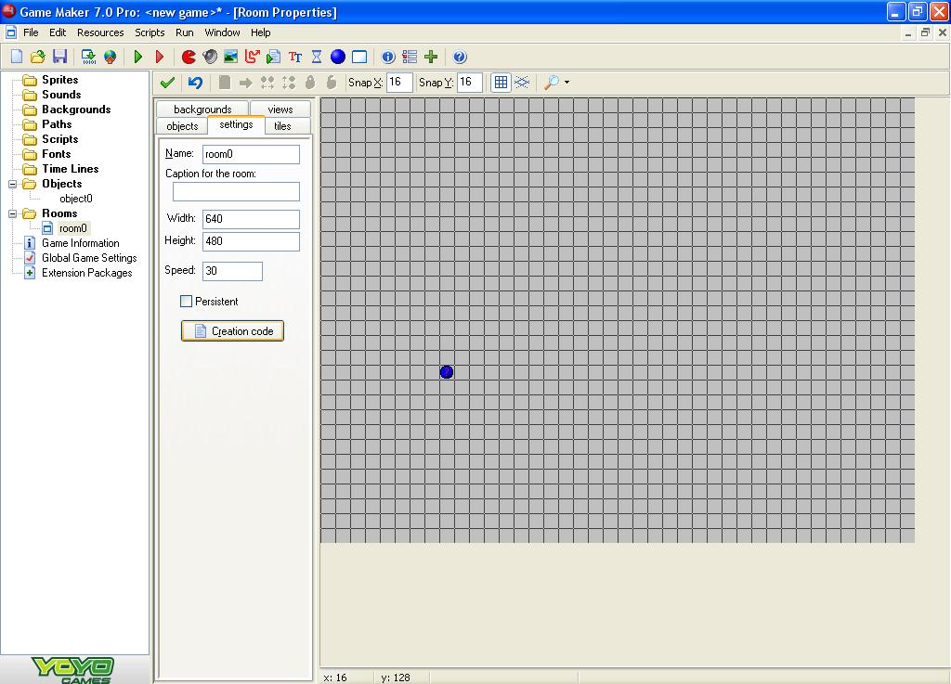Toggle the room grid display
The height and width of the screenshot is (684, 951).
click(501, 83)
